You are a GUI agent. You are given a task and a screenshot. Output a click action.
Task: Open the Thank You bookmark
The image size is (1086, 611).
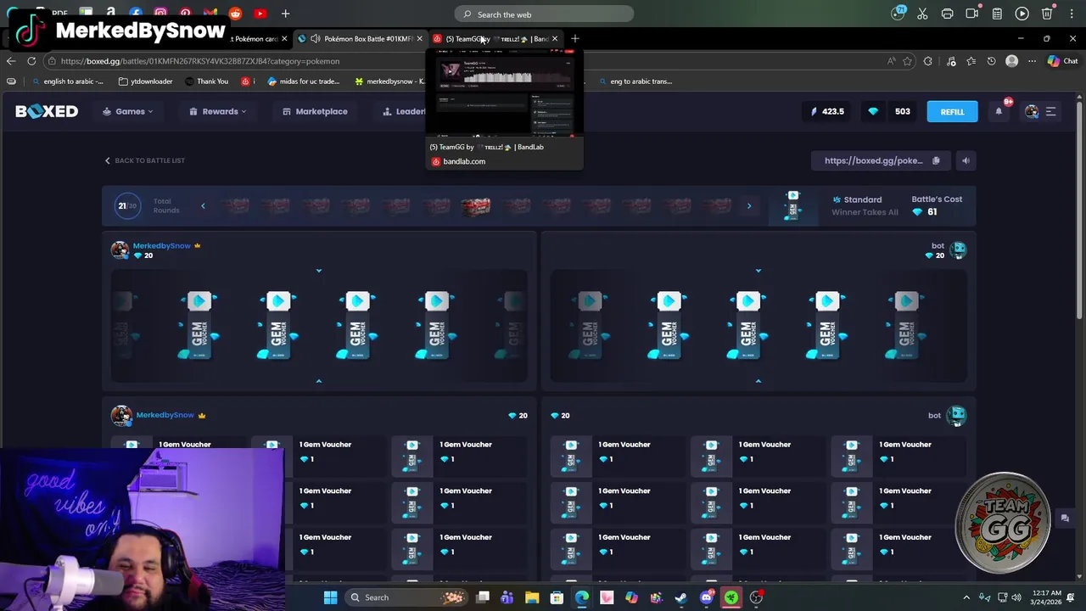pos(205,81)
